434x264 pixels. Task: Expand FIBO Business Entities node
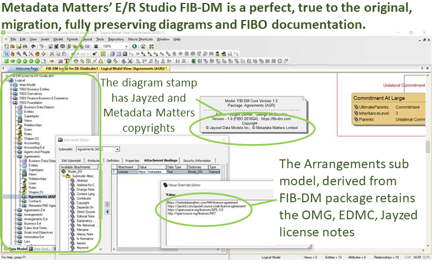coord(11,89)
